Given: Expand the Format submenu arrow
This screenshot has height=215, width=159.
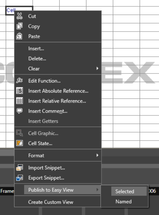Looking at the screenshot, I should pos(97,155).
